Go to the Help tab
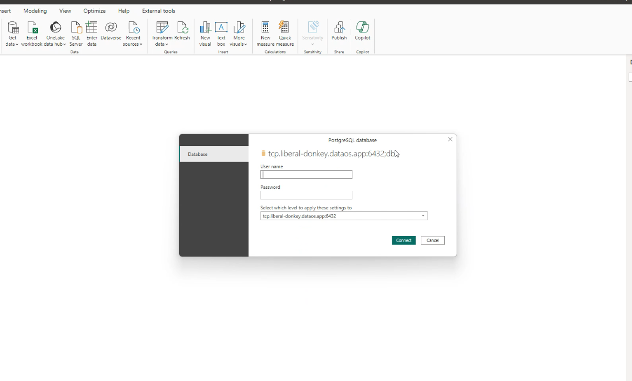Image resolution: width=632 pixels, height=381 pixels. click(124, 11)
